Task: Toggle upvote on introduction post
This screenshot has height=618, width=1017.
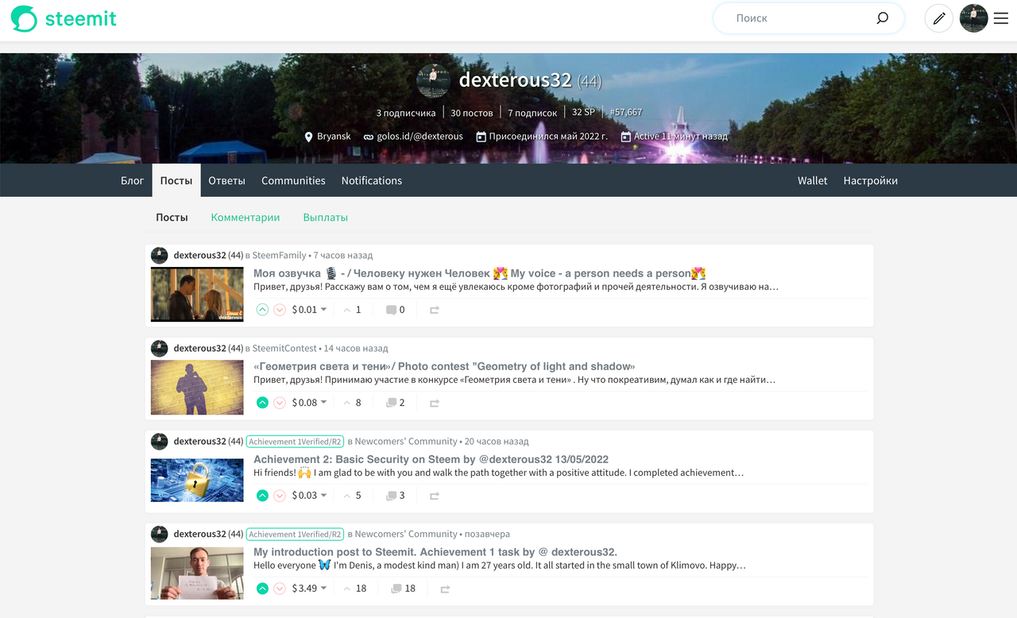Action: 262,589
